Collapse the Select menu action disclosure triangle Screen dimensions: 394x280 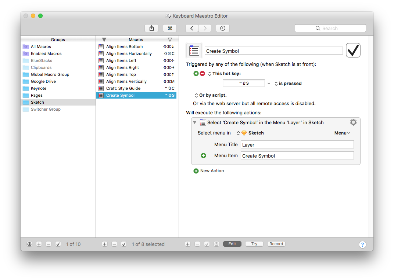pos(195,122)
